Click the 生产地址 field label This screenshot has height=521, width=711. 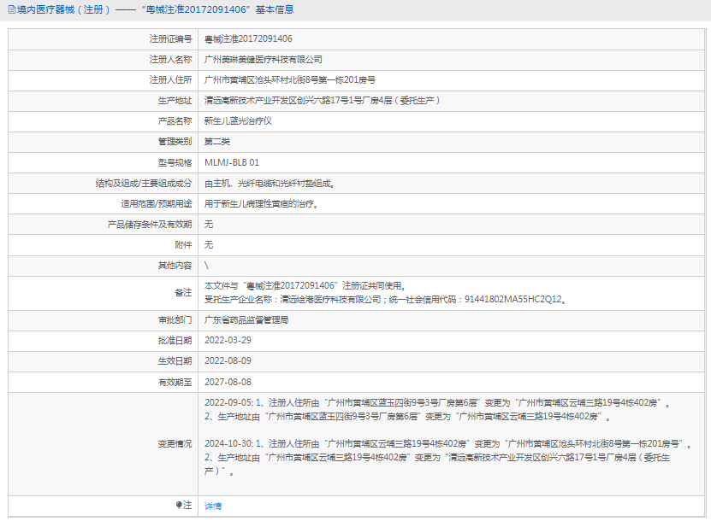pos(175,101)
